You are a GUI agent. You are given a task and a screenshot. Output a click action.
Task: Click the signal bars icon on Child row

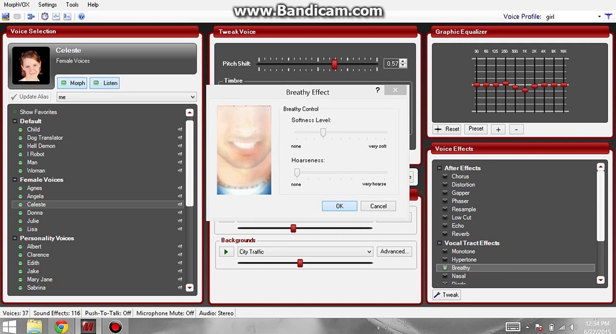pyautogui.click(x=180, y=129)
